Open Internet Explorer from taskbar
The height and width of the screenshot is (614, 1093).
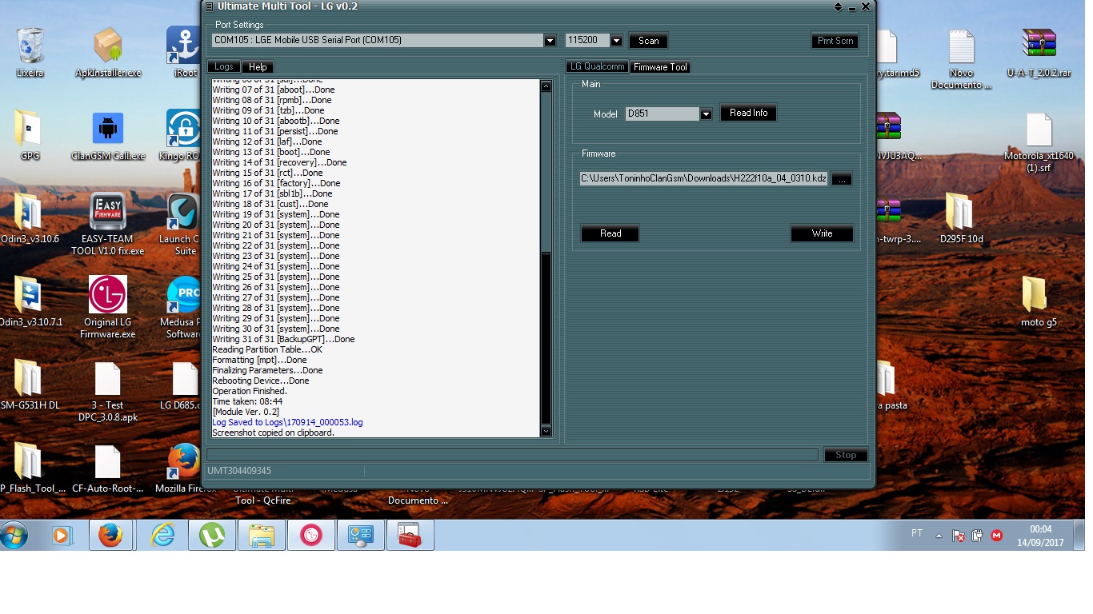pos(162,536)
